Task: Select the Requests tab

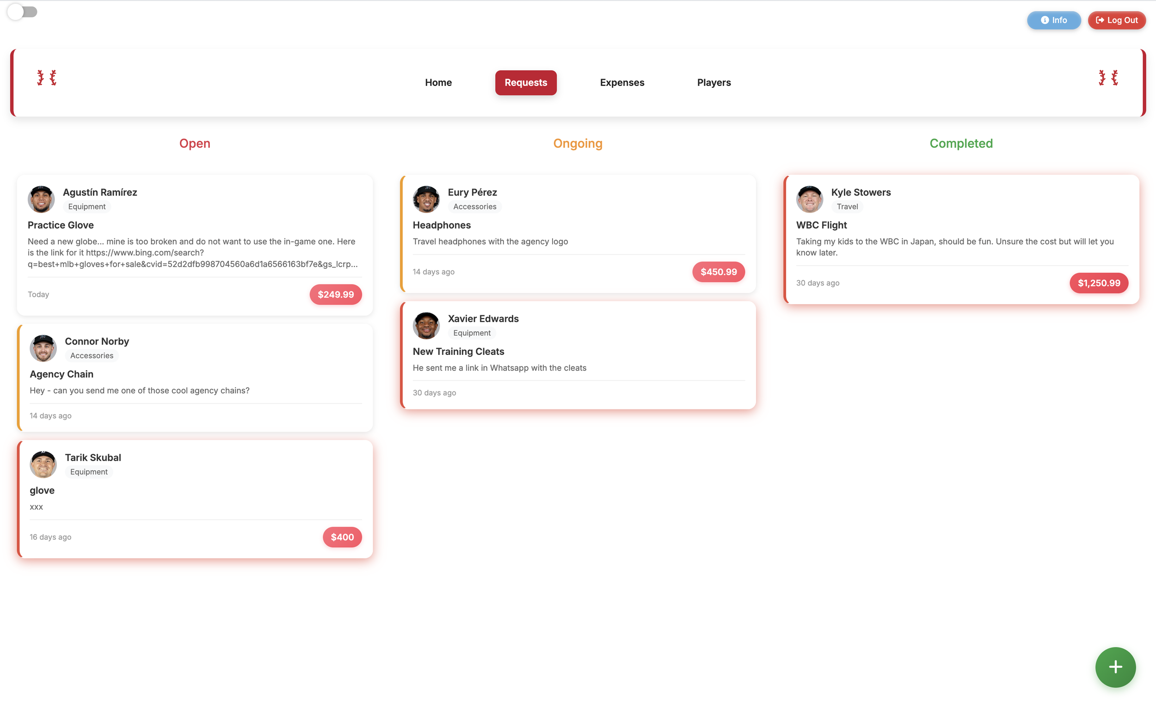Action: [525, 83]
